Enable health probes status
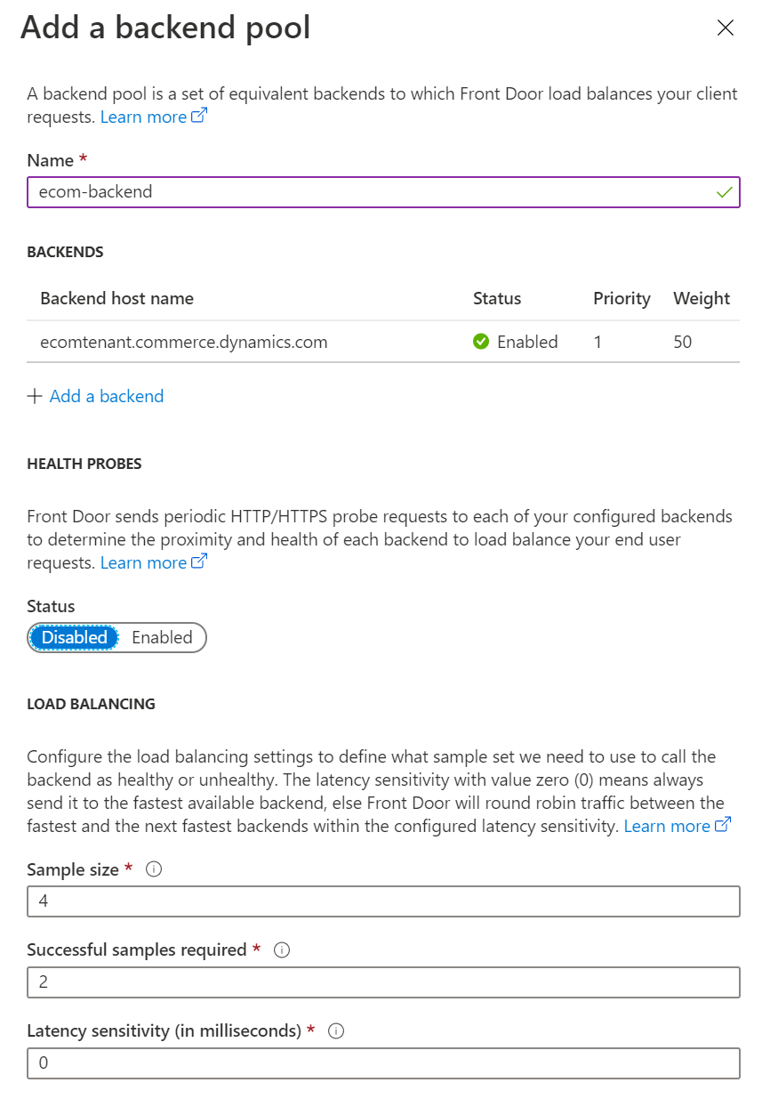 pos(162,637)
